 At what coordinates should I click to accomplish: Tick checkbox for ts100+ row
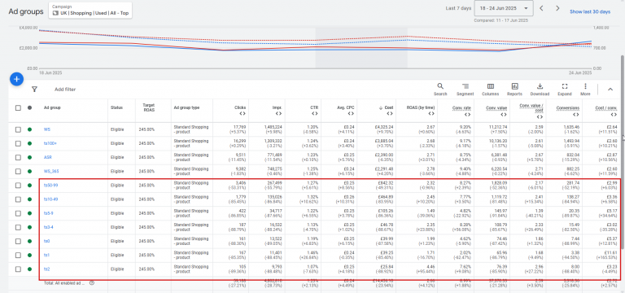[x=18, y=143]
